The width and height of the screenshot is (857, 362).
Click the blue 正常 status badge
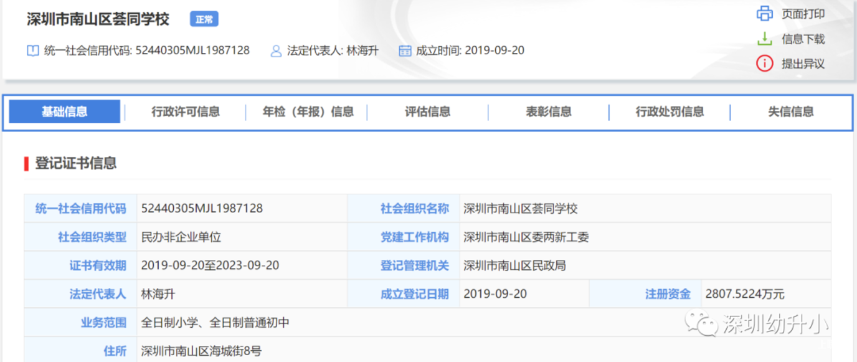[204, 19]
